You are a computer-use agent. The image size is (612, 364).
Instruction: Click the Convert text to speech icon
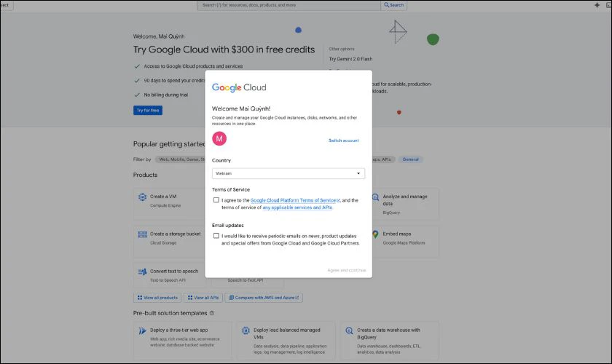pyautogui.click(x=143, y=272)
